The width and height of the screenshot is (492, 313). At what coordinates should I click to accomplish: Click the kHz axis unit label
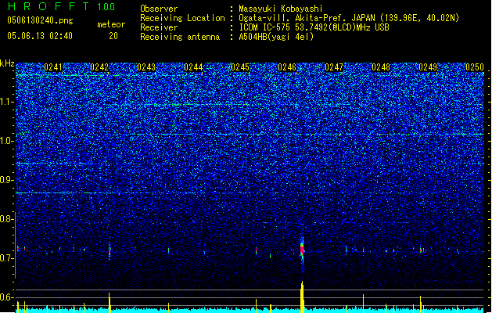coord(7,63)
